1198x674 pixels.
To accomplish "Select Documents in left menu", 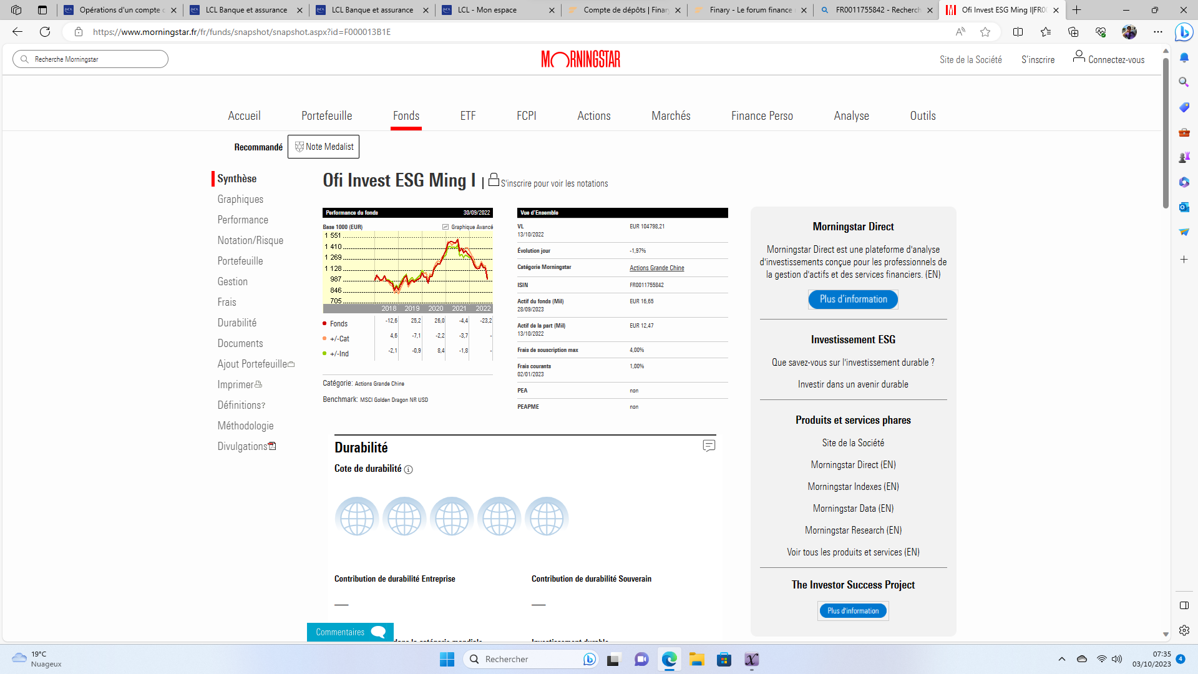I will (240, 343).
